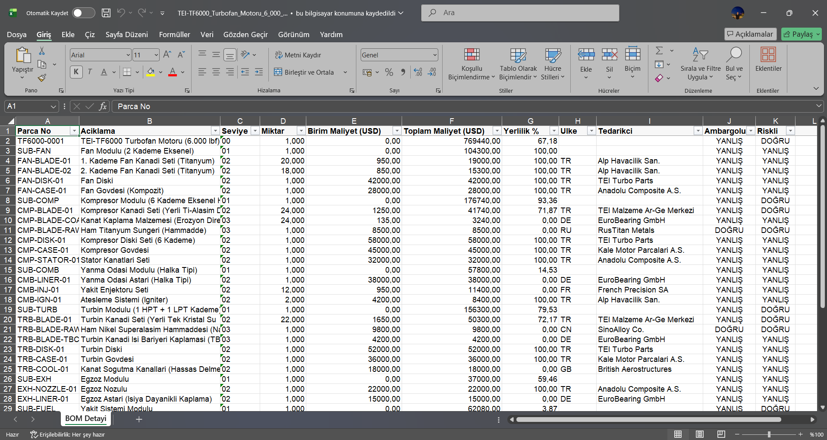
Task: Decrease font size with smaller A icon
Action: click(181, 54)
